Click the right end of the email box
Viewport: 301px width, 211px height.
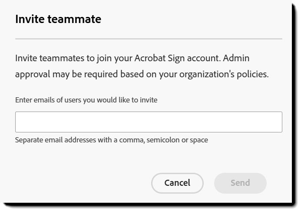click(278, 122)
